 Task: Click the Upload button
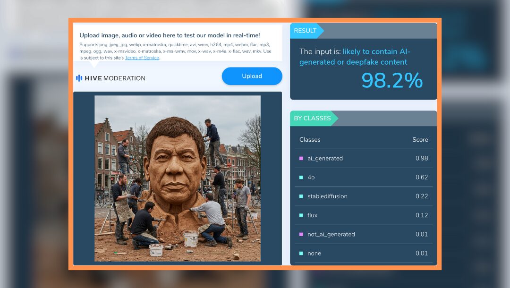(x=252, y=76)
